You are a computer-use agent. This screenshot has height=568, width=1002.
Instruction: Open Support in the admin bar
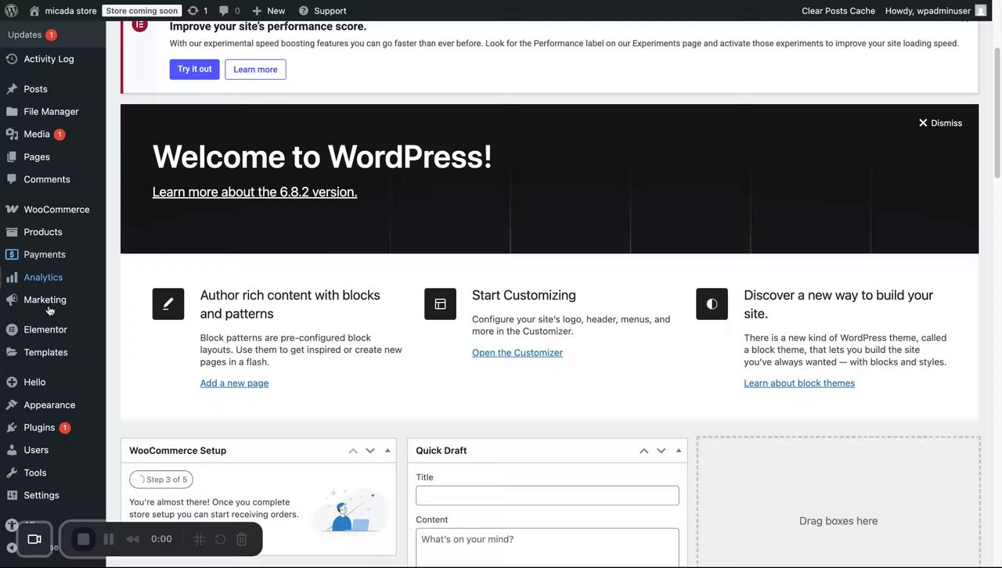[x=323, y=11]
